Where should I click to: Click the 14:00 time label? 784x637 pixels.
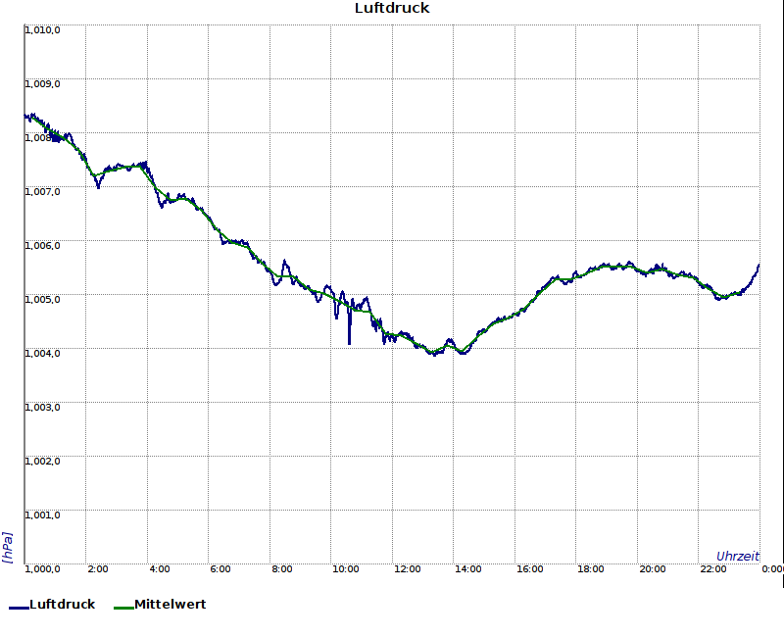(x=468, y=569)
